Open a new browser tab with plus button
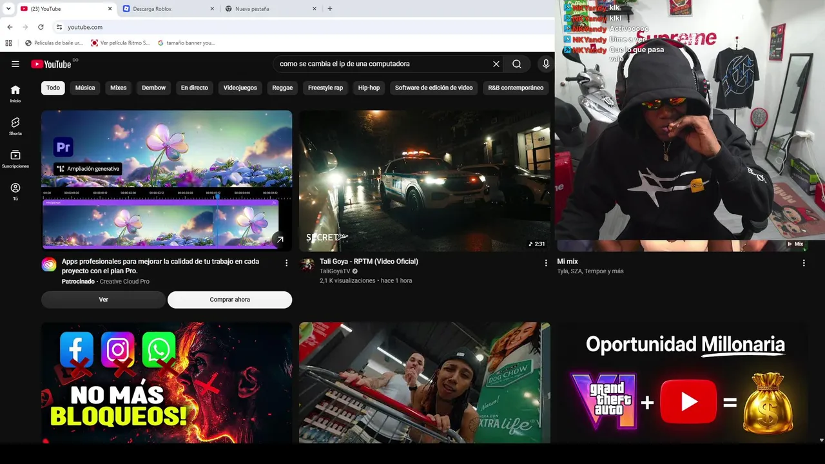Viewport: 825px width, 464px height. click(330, 8)
